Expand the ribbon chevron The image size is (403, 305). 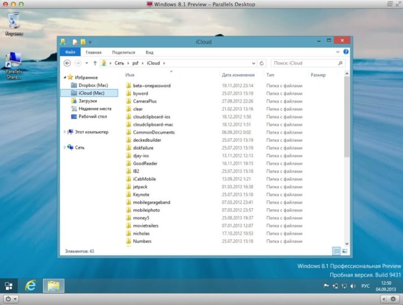pos(338,52)
